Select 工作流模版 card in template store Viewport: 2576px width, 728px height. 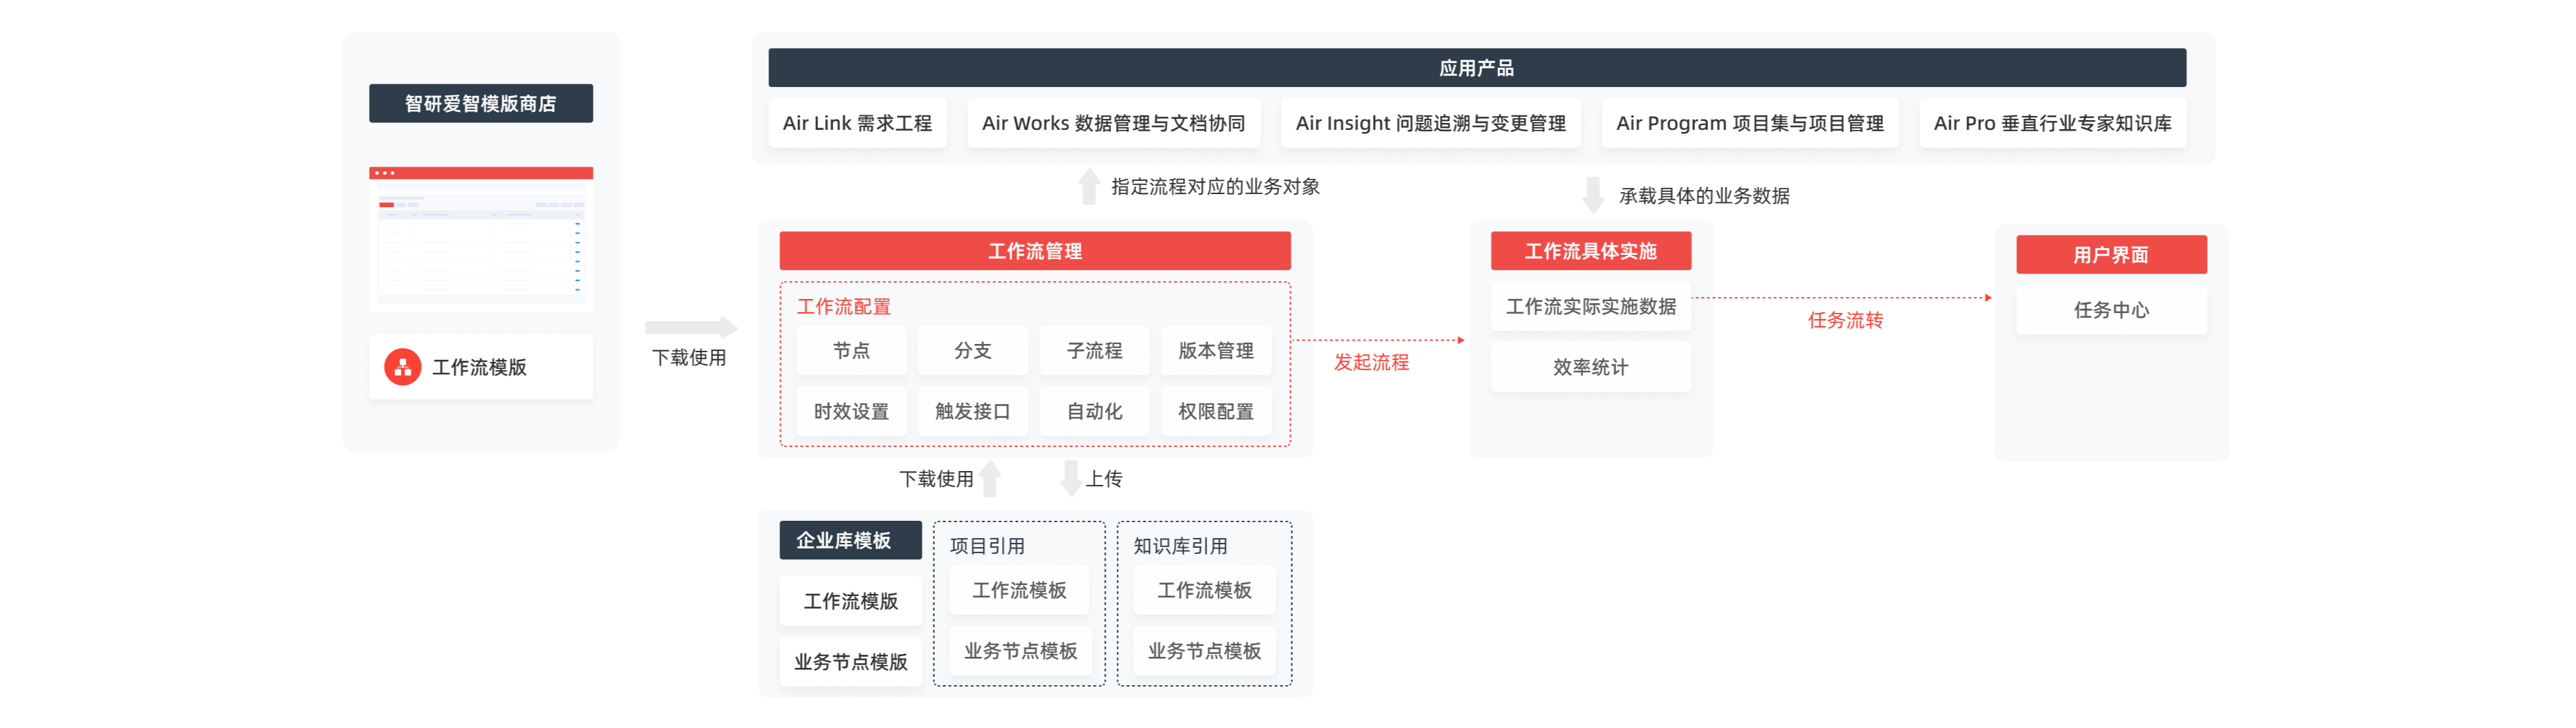tap(481, 367)
